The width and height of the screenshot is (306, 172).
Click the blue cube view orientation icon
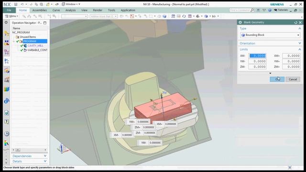(x=206, y=16)
